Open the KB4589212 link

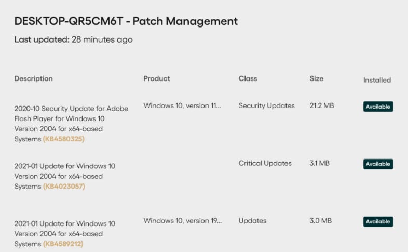pos(63,244)
